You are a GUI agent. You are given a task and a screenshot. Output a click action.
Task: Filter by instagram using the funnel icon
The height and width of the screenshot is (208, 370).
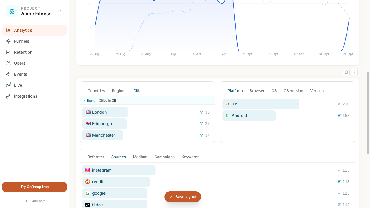click(339, 170)
